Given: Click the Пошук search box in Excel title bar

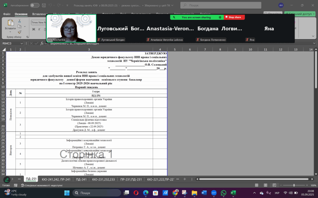Looking at the screenshot, I should point(221,5).
